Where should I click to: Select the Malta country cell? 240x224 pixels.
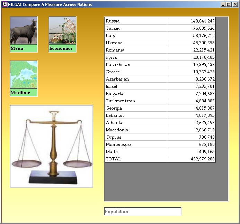pos(136,152)
